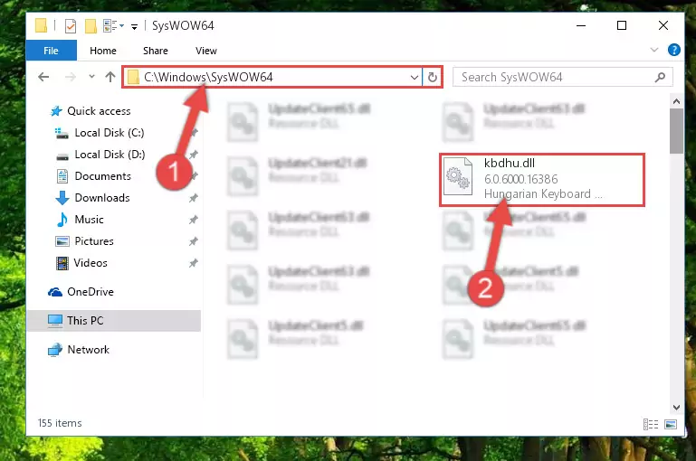Click the magnifier search icon

tap(660, 77)
